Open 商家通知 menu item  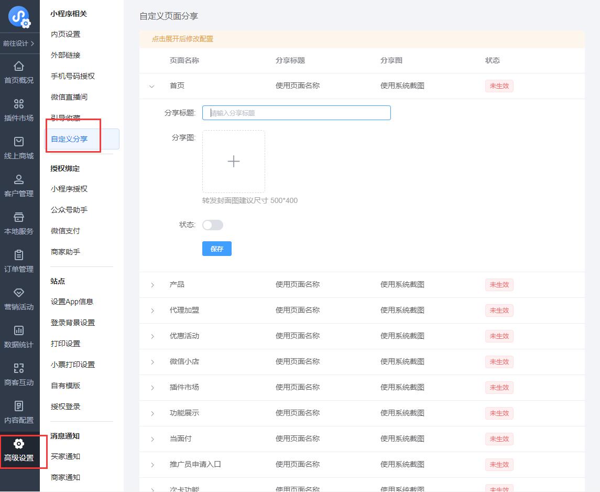(x=66, y=477)
